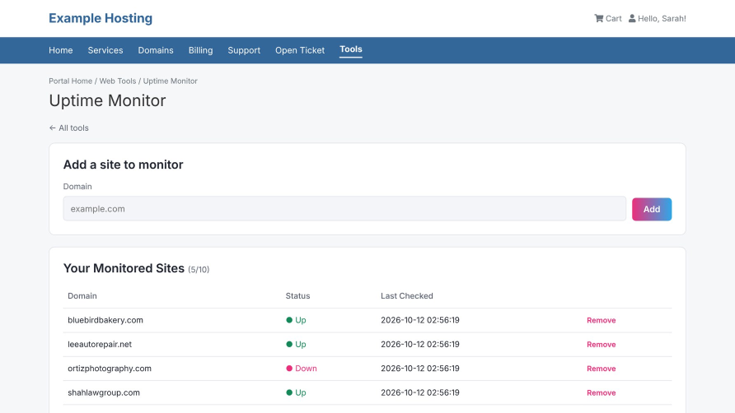Click the Example Hosting logo link
The image size is (735, 413).
pos(101,18)
